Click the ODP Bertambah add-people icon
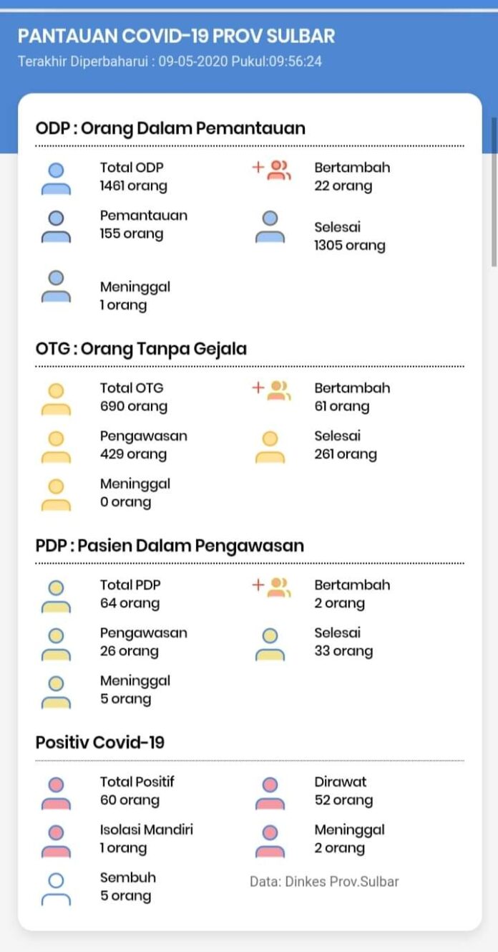This screenshot has width=498, height=952. click(271, 170)
